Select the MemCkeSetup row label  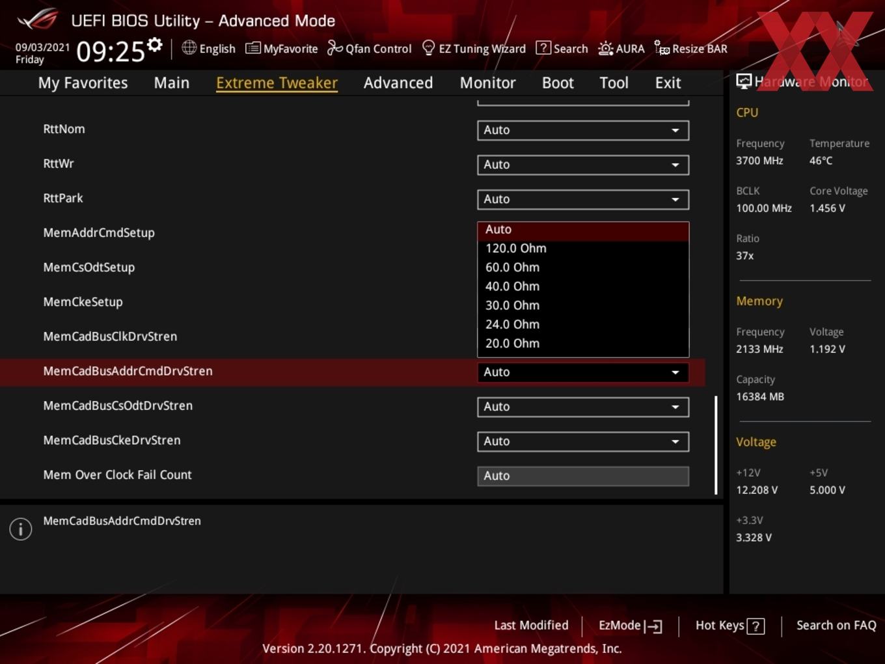[83, 302]
